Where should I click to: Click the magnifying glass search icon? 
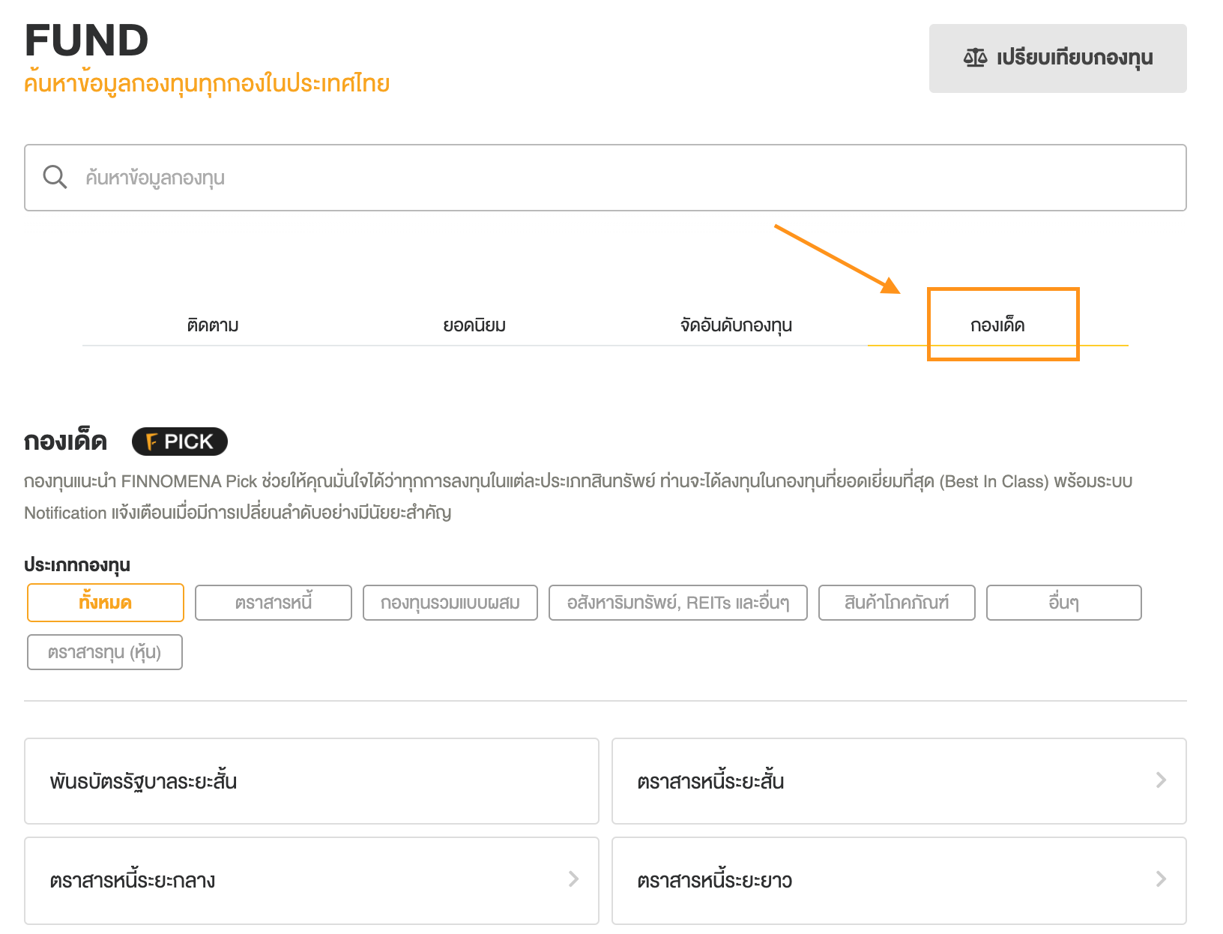55,178
